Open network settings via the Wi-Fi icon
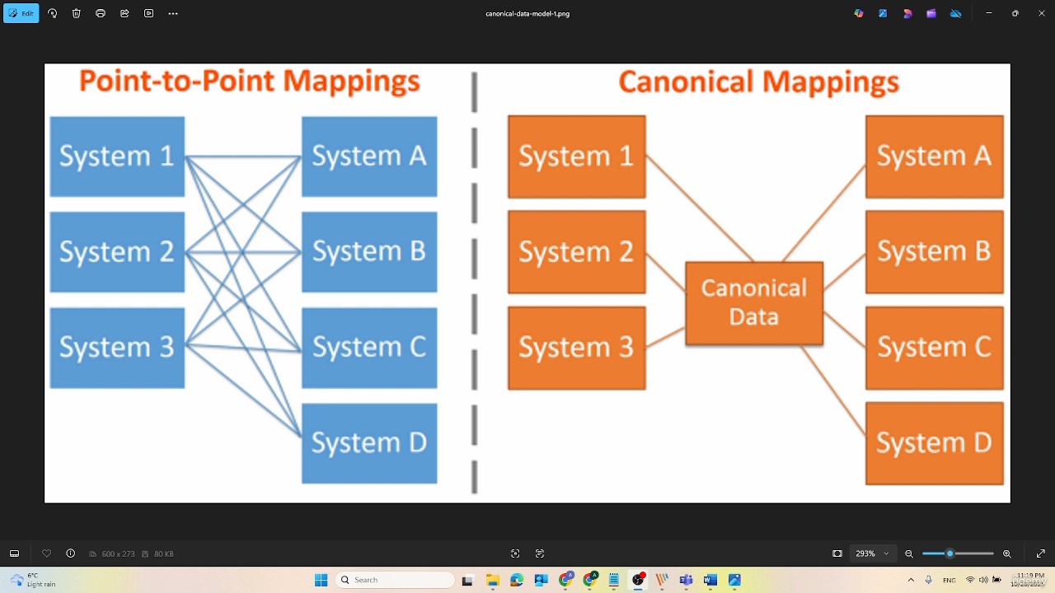The width and height of the screenshot is (1055, 593). click(x=970, y=580)
